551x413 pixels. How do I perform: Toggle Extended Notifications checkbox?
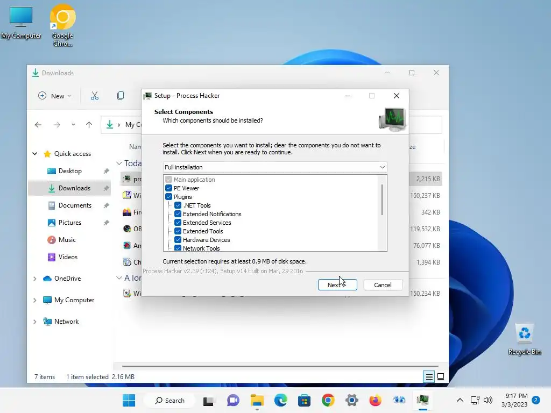coord(178,214)
